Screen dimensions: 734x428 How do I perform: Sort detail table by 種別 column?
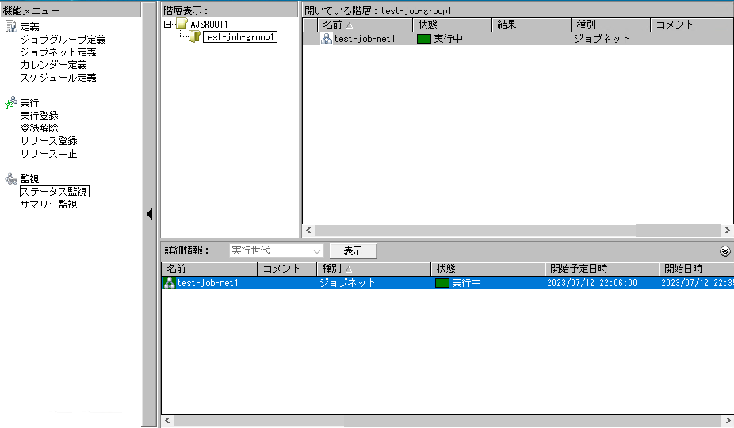[x=373, y=269]
